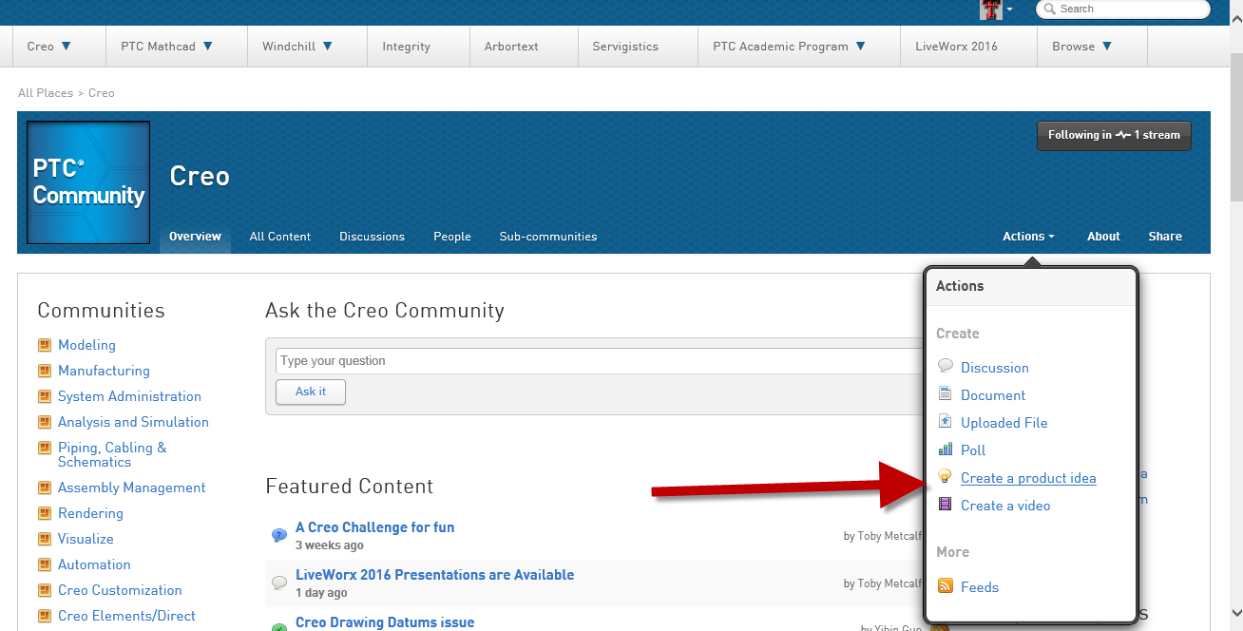1243x631 pixels.
Task: Click the Creo Elements/Direct community icon
Action: tap(44, 616)
